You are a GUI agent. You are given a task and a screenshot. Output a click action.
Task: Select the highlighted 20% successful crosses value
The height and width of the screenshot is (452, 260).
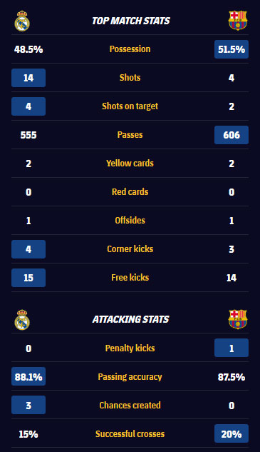pyautogui.click(x=232, y=433)
